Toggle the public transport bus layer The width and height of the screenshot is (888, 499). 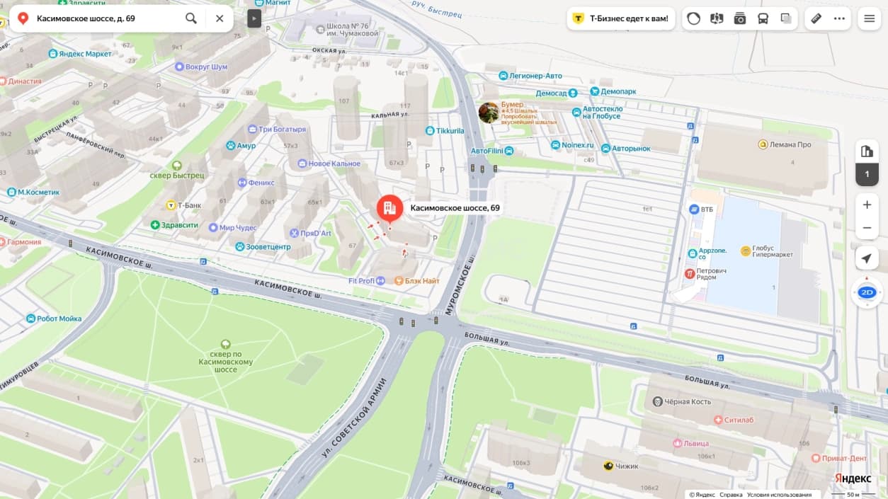(x=763, y=18)
